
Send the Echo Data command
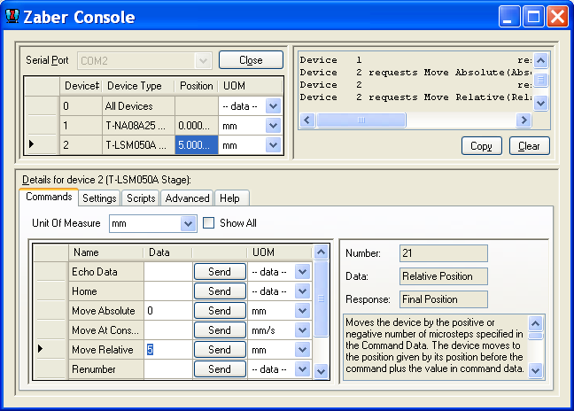[220, 272]
